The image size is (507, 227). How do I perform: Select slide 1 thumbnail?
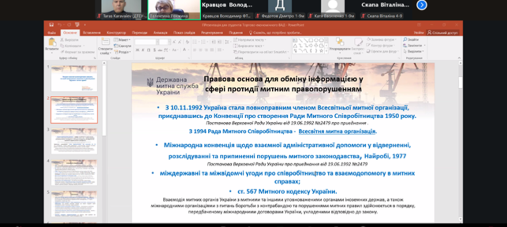click(x=74, y=78)
